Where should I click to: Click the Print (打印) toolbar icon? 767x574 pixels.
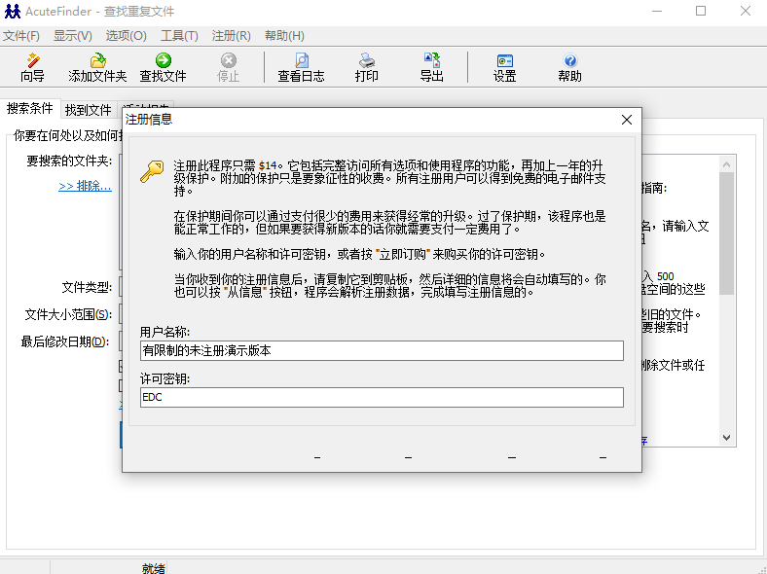click(366, 60)
